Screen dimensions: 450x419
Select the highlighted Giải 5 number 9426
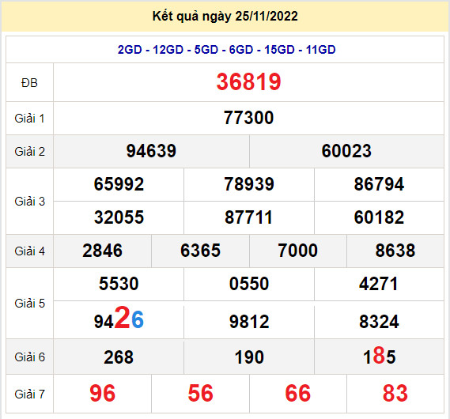click(119, 318)
